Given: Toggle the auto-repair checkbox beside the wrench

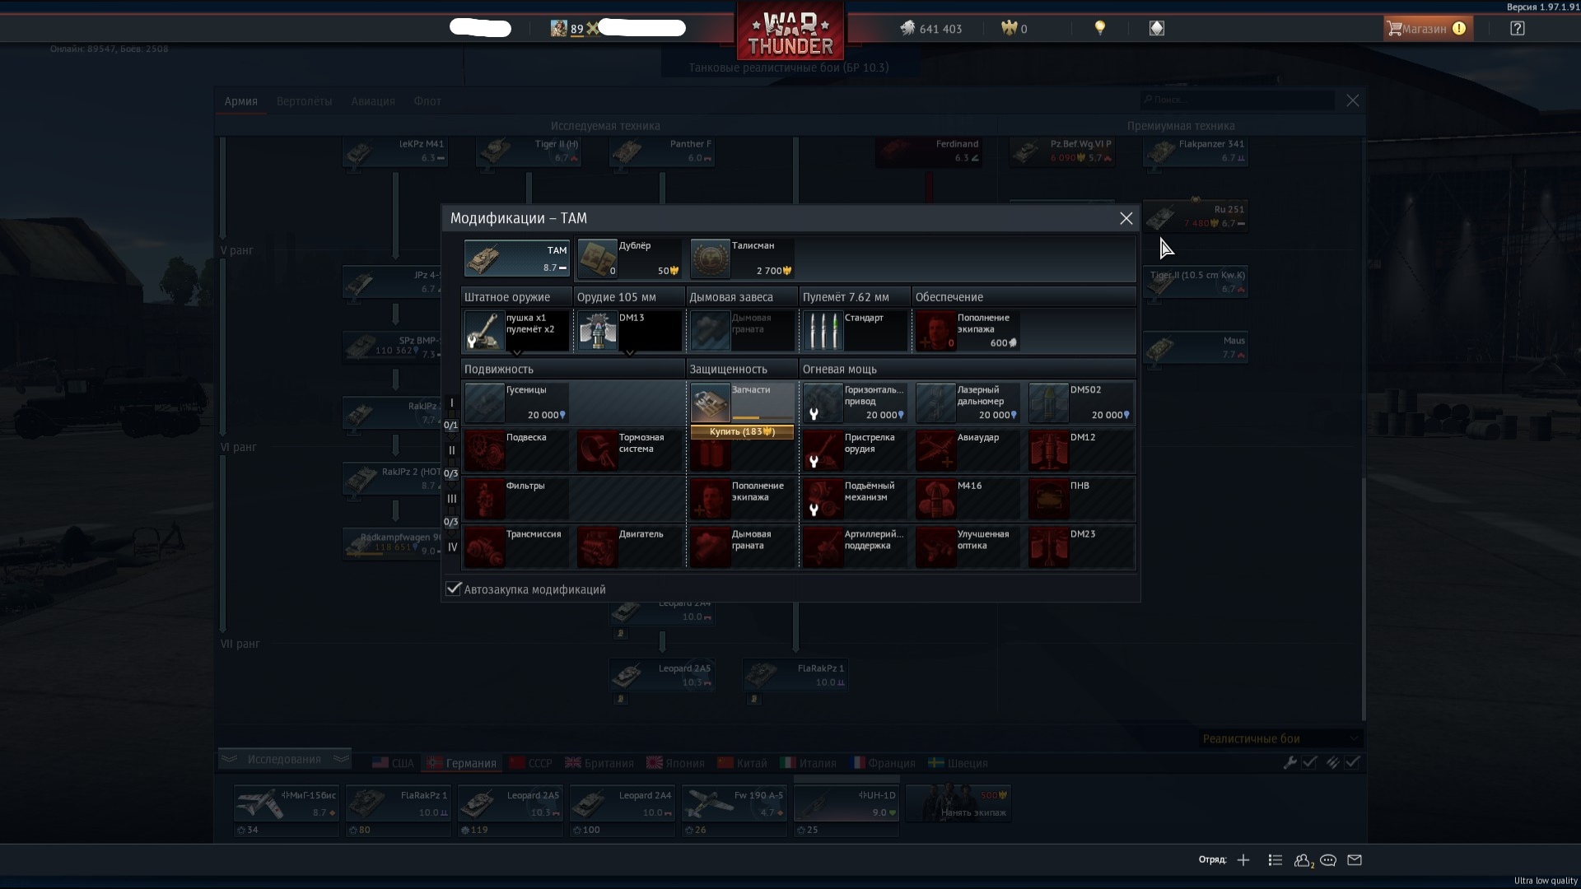Looking at the screenshot, I should coord(1310,762).
